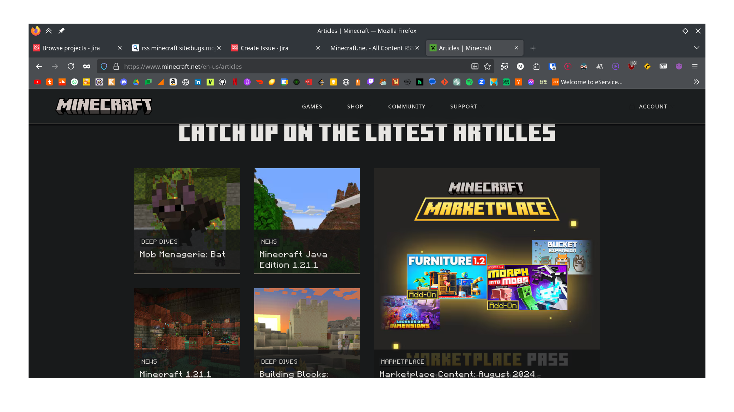Toggle the pin window icon in titlebar

click(61, 31)
